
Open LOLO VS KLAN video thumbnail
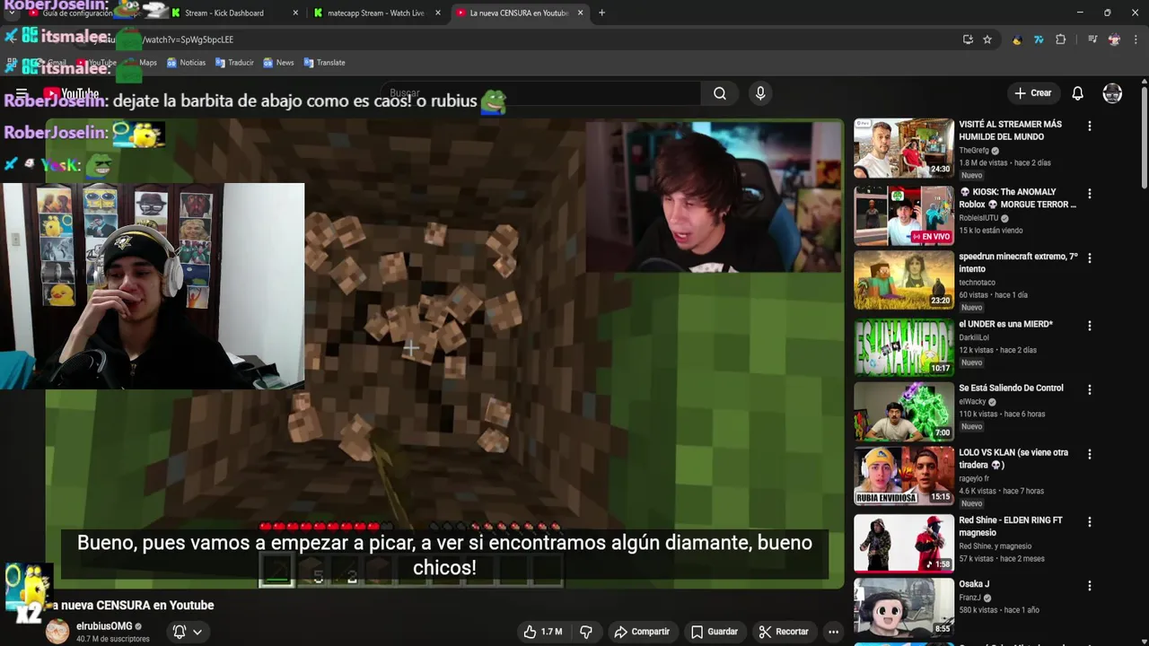[x=903, y=476]
